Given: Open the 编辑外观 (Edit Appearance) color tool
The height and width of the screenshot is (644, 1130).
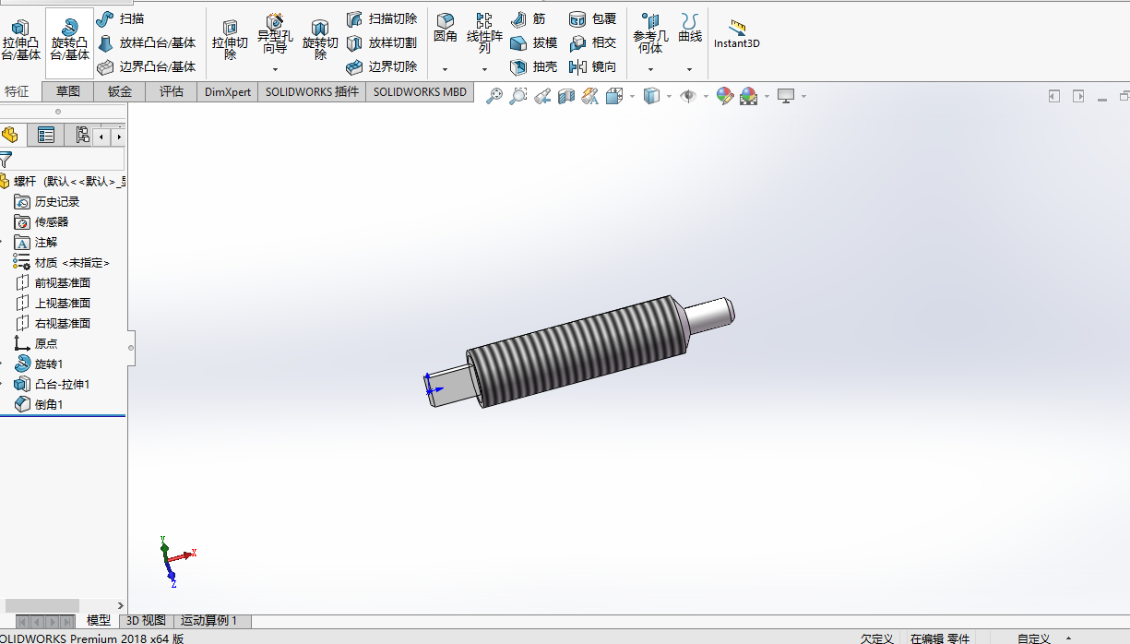Looking at the screenshot, I should (723, 95).
